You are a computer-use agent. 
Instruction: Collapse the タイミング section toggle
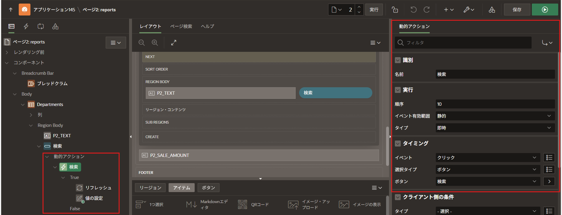[x=398, y=143]
